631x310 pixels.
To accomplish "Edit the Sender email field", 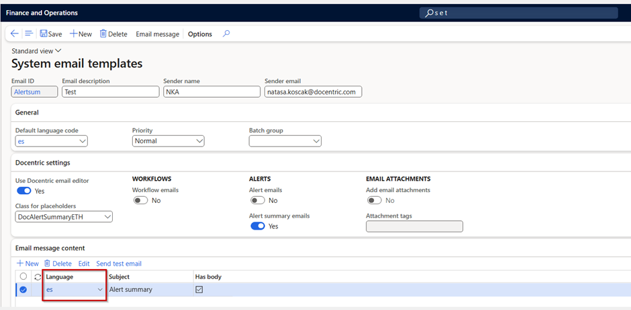I will pos(313,92).
